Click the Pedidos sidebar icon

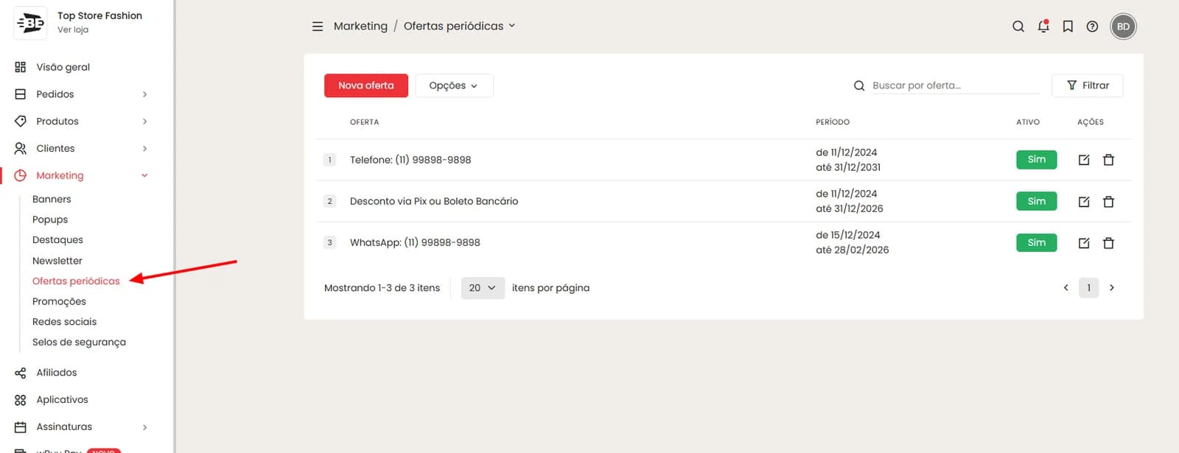[x=21, y=94]
